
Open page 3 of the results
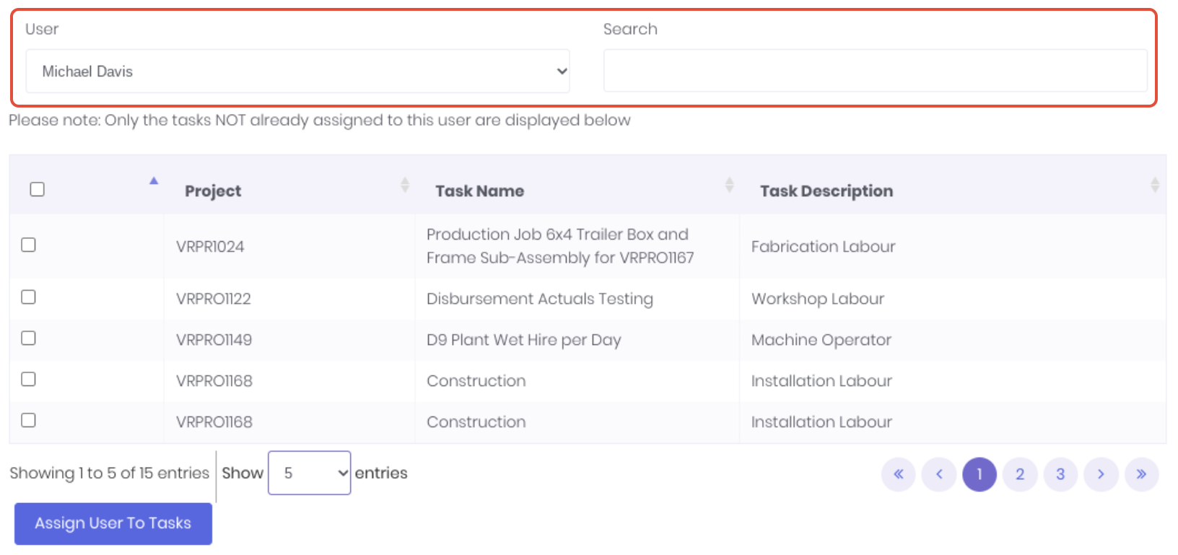[1060, 474]
